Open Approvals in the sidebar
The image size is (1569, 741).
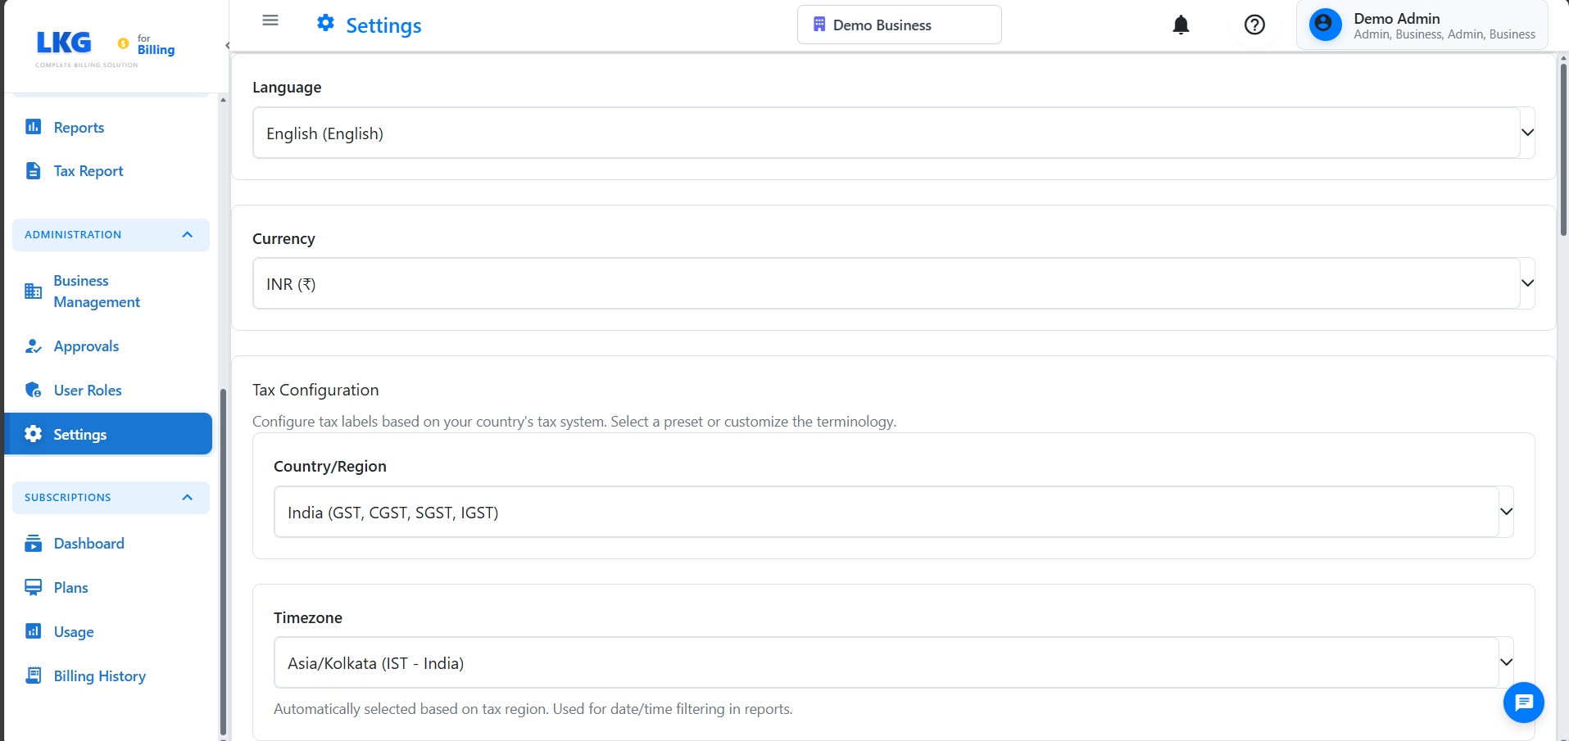click(86, 346)
